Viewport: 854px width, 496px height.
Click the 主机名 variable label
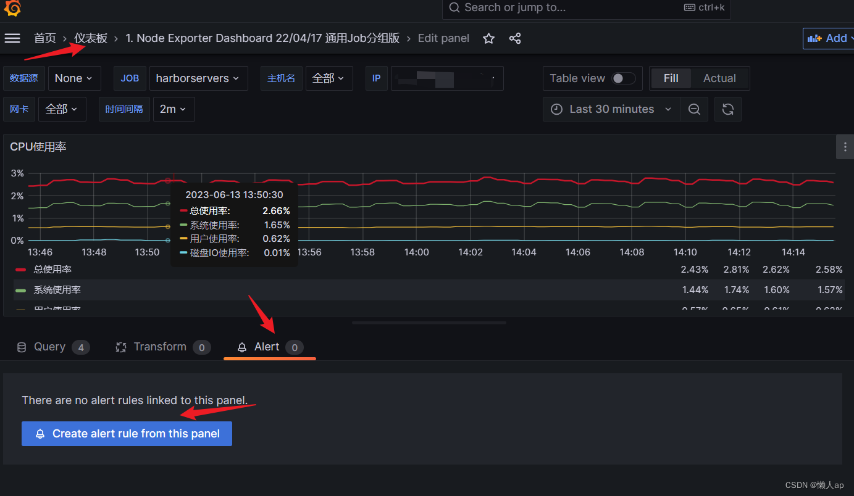click(x=281, y=78)
